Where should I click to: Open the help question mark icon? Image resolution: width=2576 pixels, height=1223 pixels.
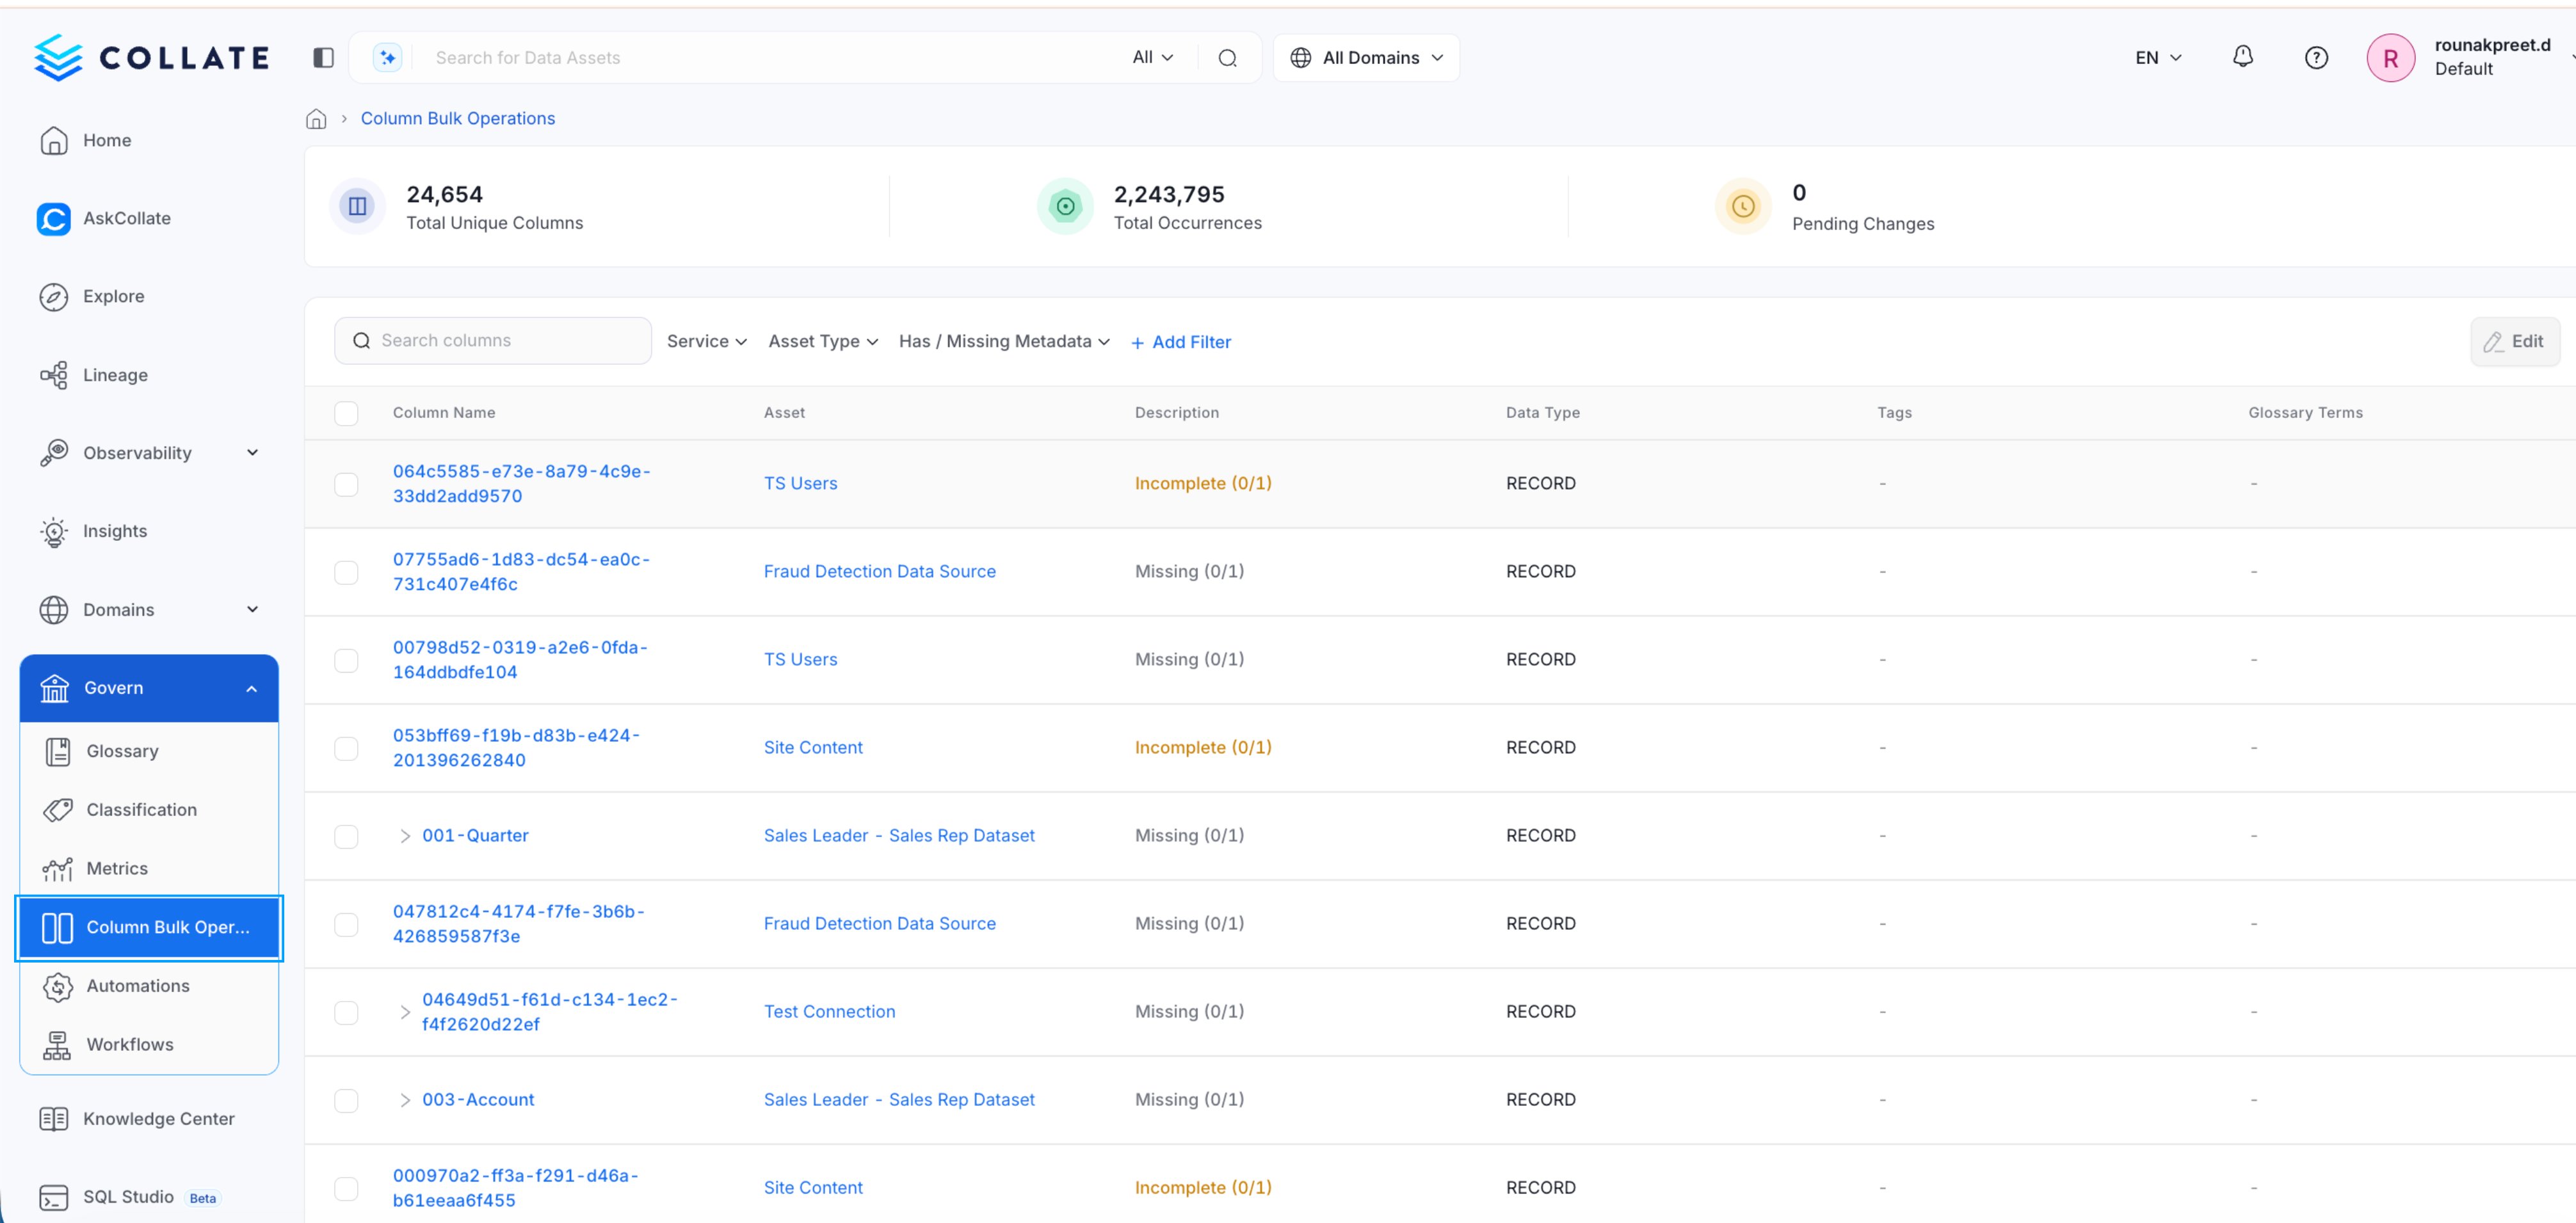[2316, 58]
